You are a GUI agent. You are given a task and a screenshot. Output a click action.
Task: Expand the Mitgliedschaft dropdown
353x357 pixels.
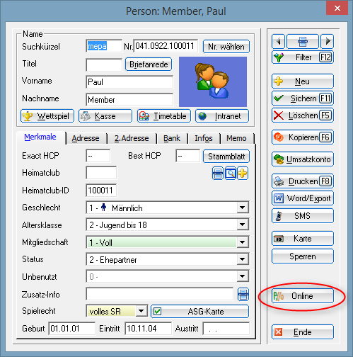[243, 242]
